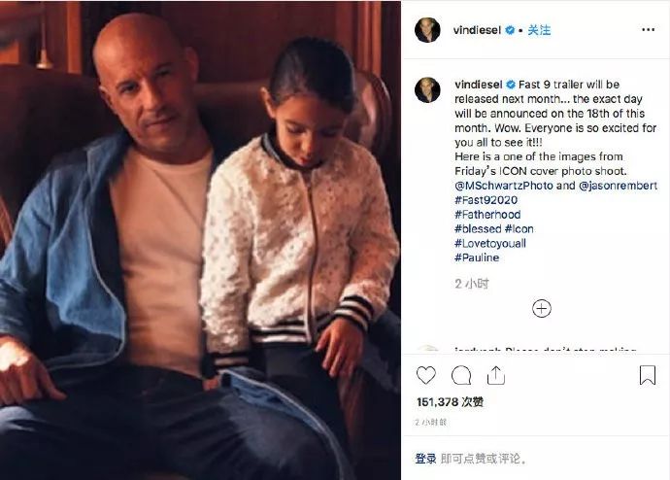The image size is (670, 480).
Task: Open the three-dot more options menu
Action: 648,29
